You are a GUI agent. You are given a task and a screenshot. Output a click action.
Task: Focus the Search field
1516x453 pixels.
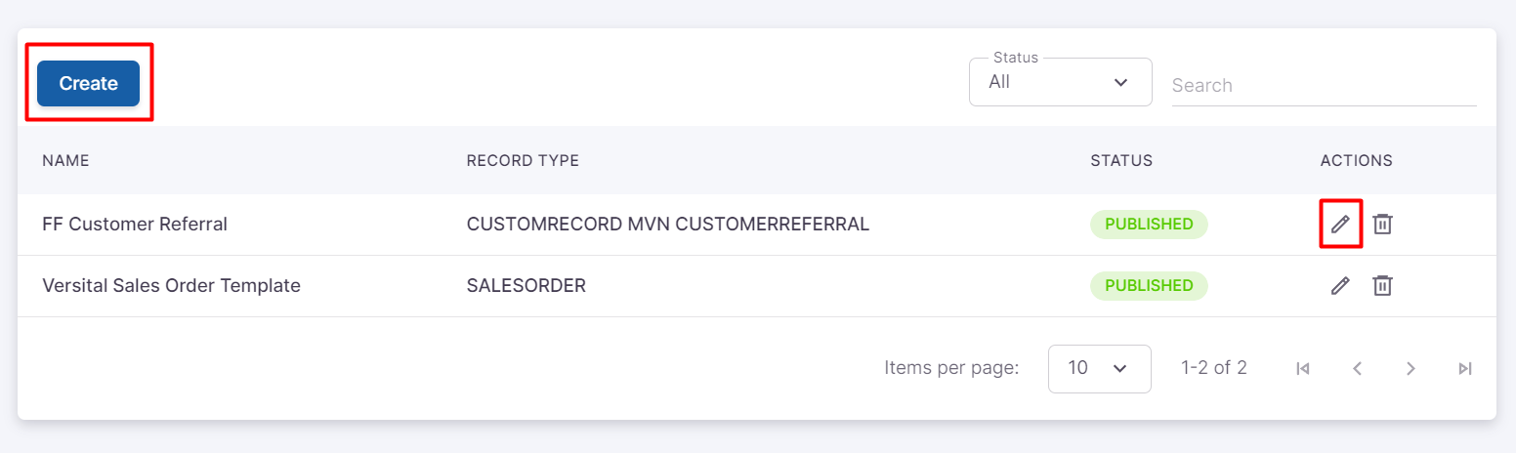[x=1324, y=85]
